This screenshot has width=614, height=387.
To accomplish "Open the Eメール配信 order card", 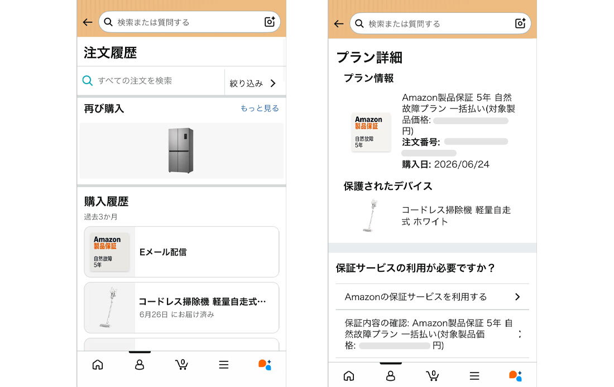I will point(181,252).
